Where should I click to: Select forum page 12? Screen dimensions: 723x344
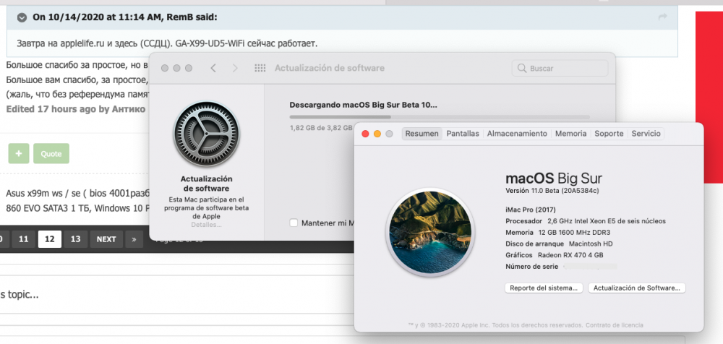pyautogui.click(x=49, y=239)
